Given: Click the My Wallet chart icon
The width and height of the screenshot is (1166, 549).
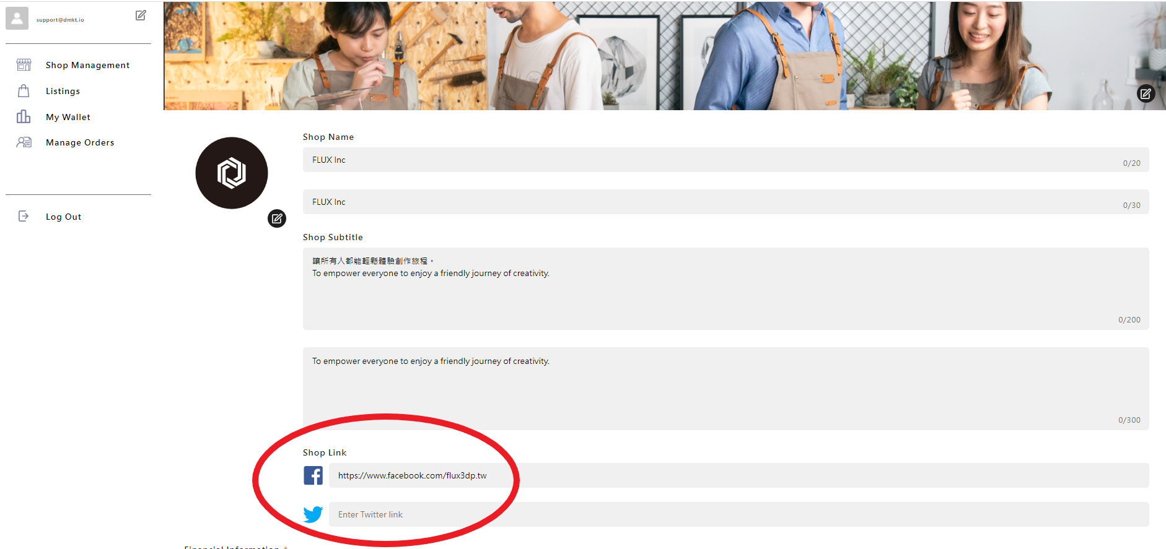Looking at the screenshot, I should [24, 117].
